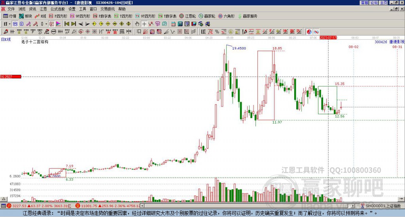
Task: Select the zigzag wave line tool
Action: [x=172, y=32]
